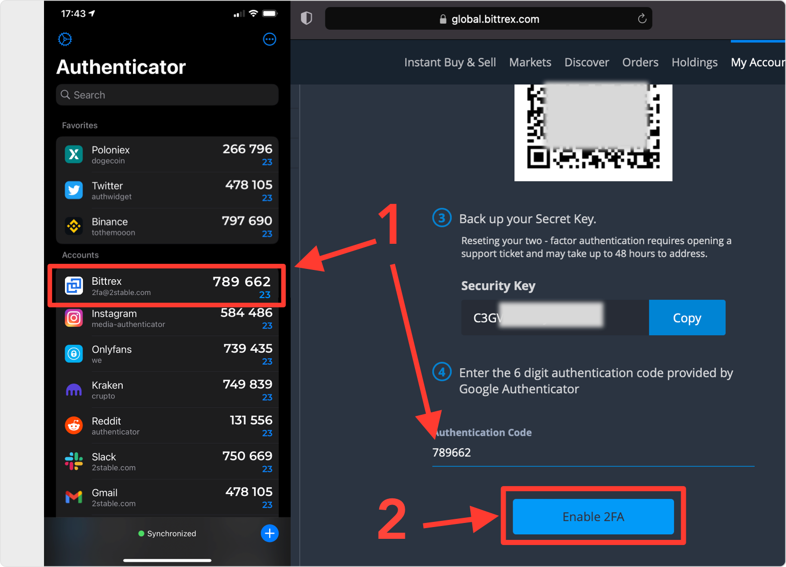Screen dimensions: 786x567
Task: Open the Markets menu item
Action: click(530, 62)
